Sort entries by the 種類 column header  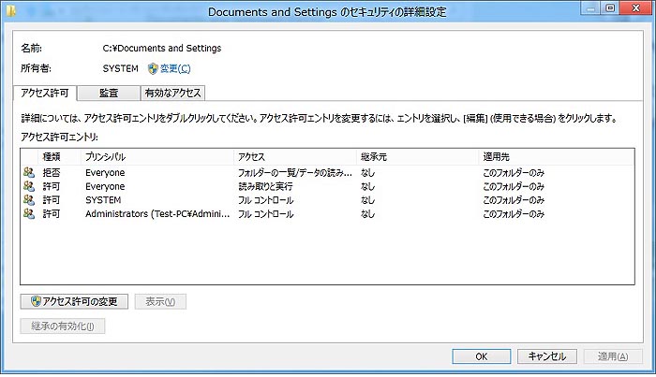(52, 156)
